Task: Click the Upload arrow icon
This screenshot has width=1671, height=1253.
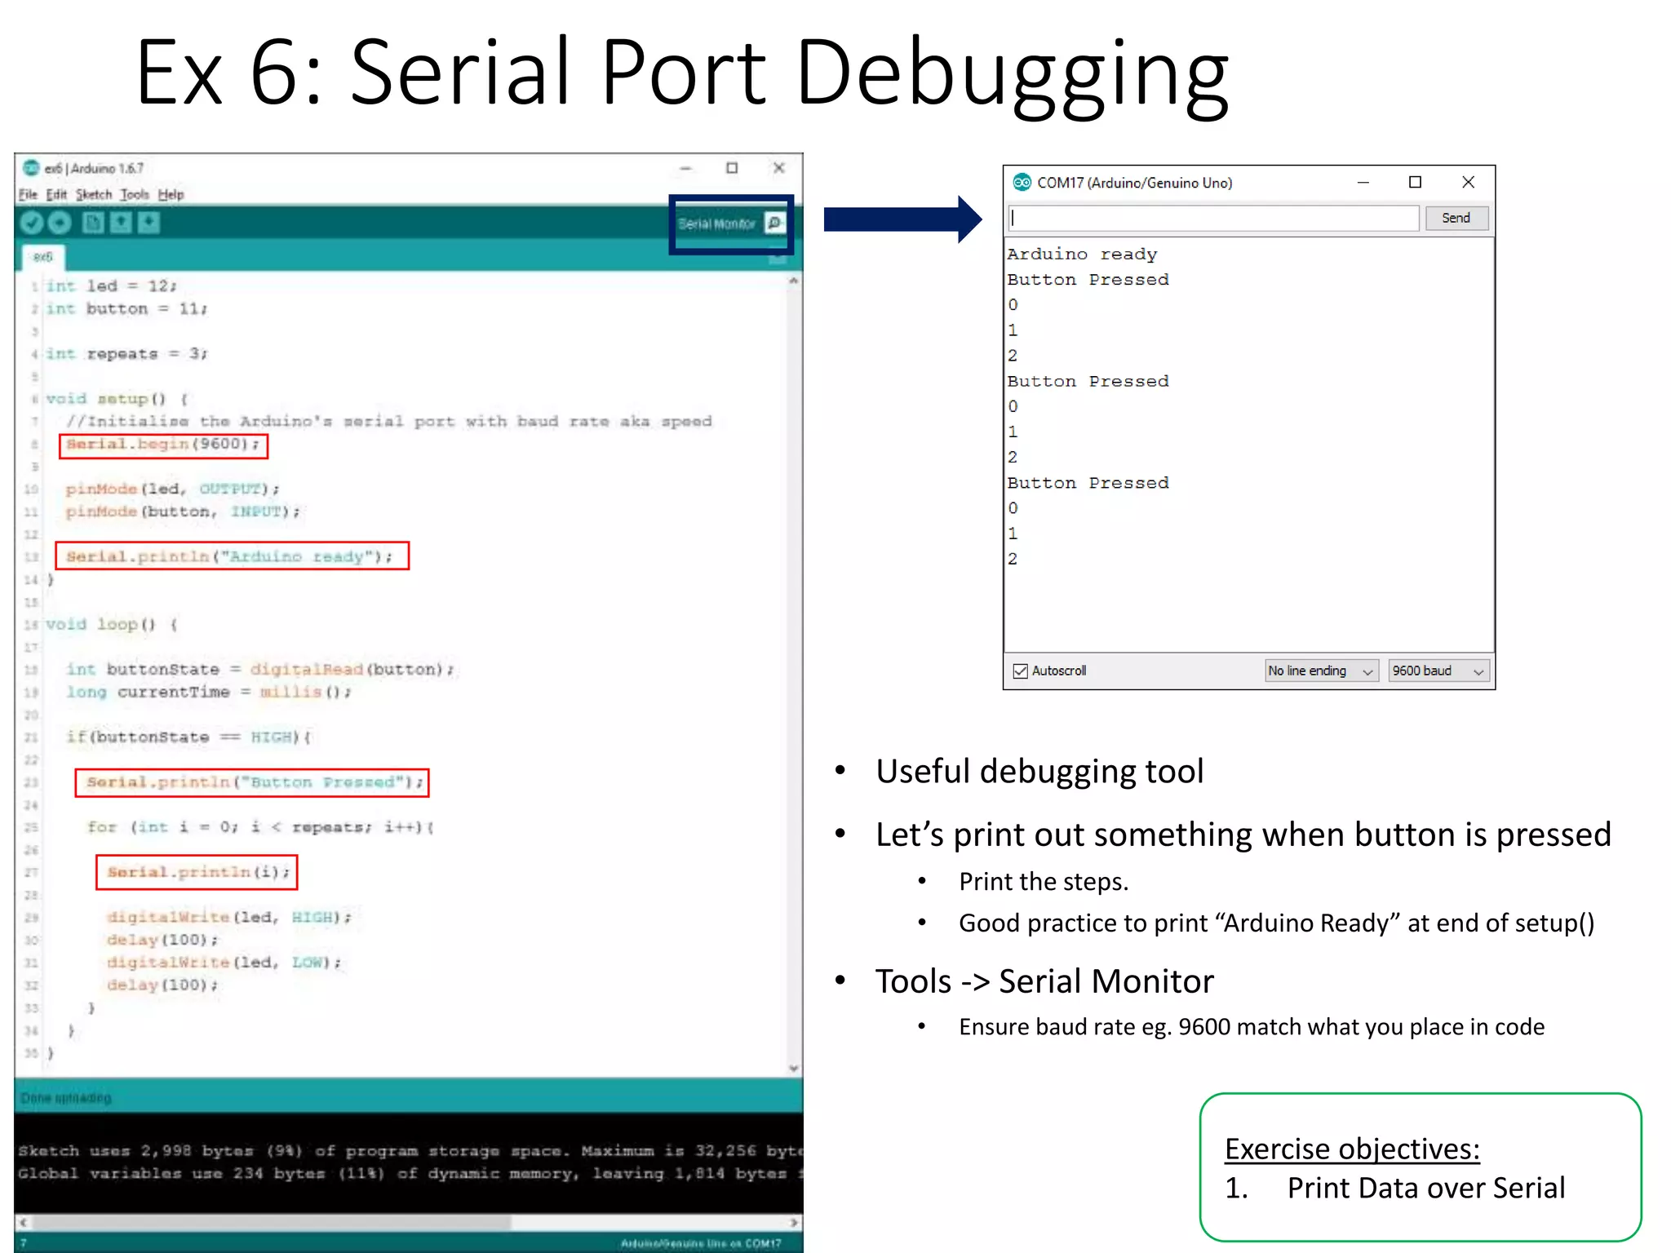Action: coord(60,223)
